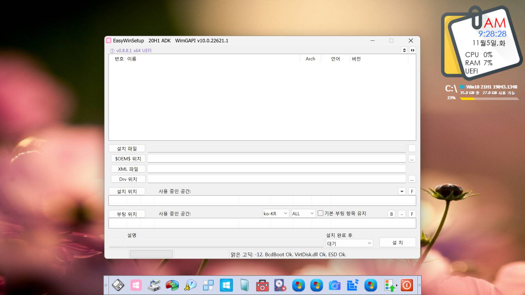
Task: Click the v0.8.8.1 x64 UEFI version text
Action: (134, 51)
